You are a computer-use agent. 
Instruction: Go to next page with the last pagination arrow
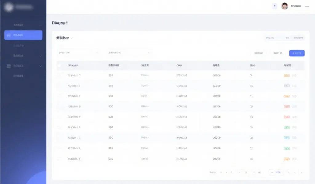(x=301, y=172)
